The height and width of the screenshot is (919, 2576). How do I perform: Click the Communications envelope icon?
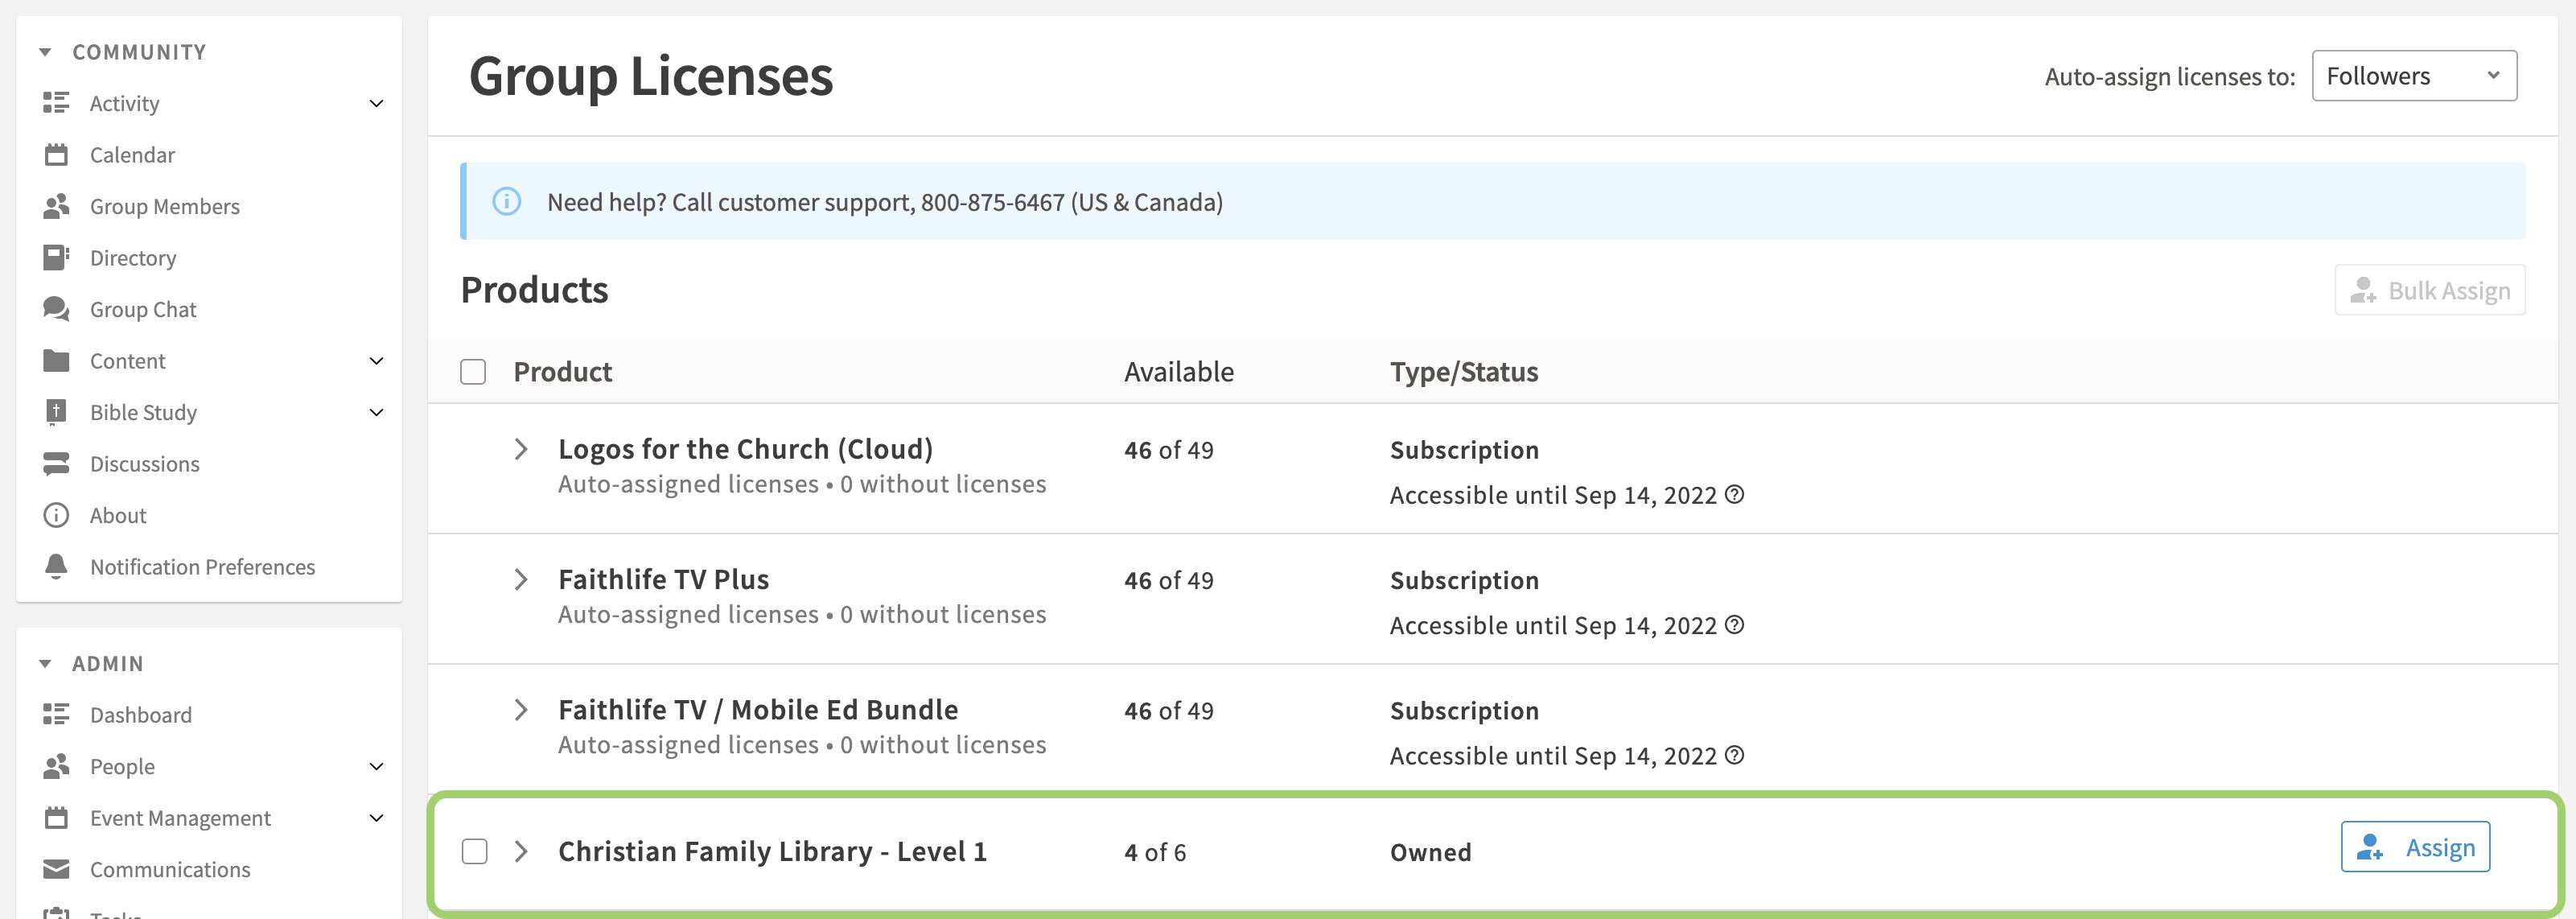coord(56,869)
